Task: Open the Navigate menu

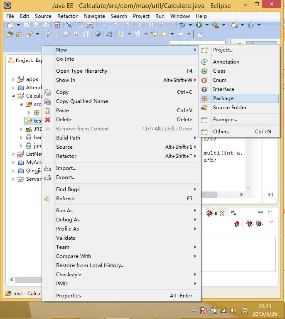Action: coord(94,16)
